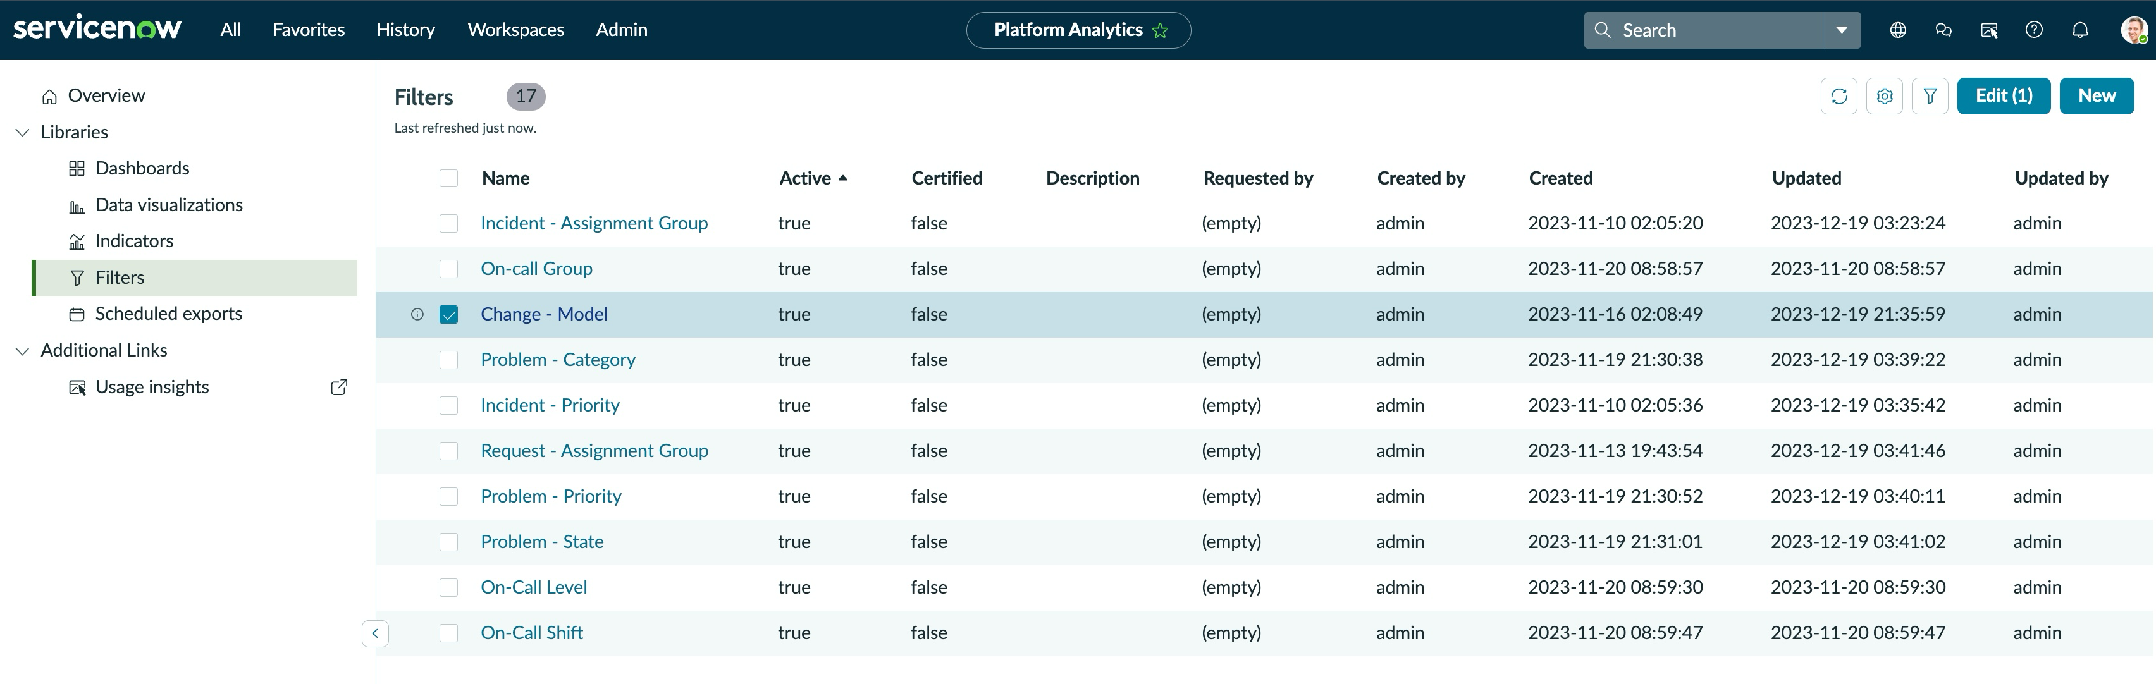The width and height of the screenshot is (2156, 684).
Task: Click the search magnifier icon
Action: (1602, 30)
